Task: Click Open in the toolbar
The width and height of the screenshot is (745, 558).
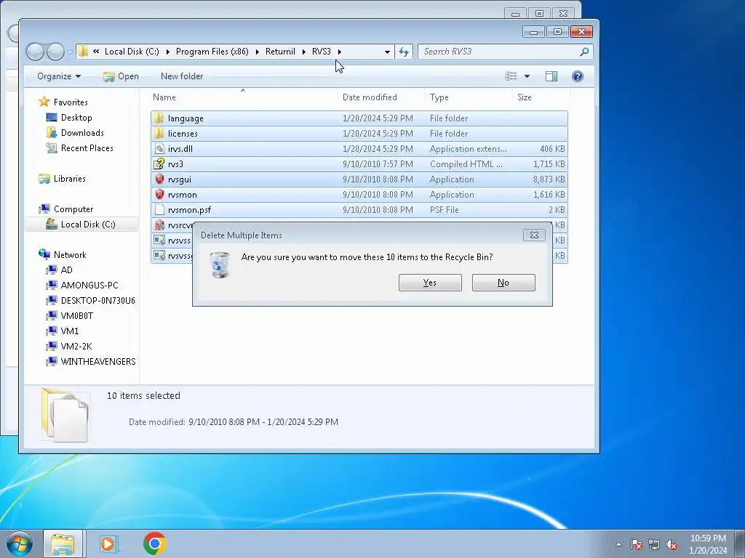Action: (x=121, y=76)
